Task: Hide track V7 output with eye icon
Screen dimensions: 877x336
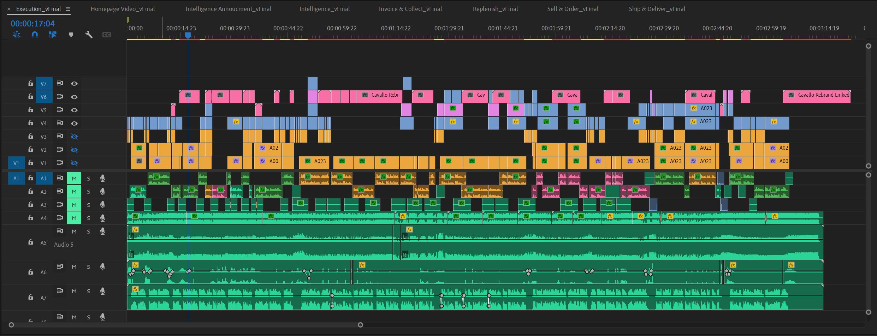Action: (x=74, y=84)
